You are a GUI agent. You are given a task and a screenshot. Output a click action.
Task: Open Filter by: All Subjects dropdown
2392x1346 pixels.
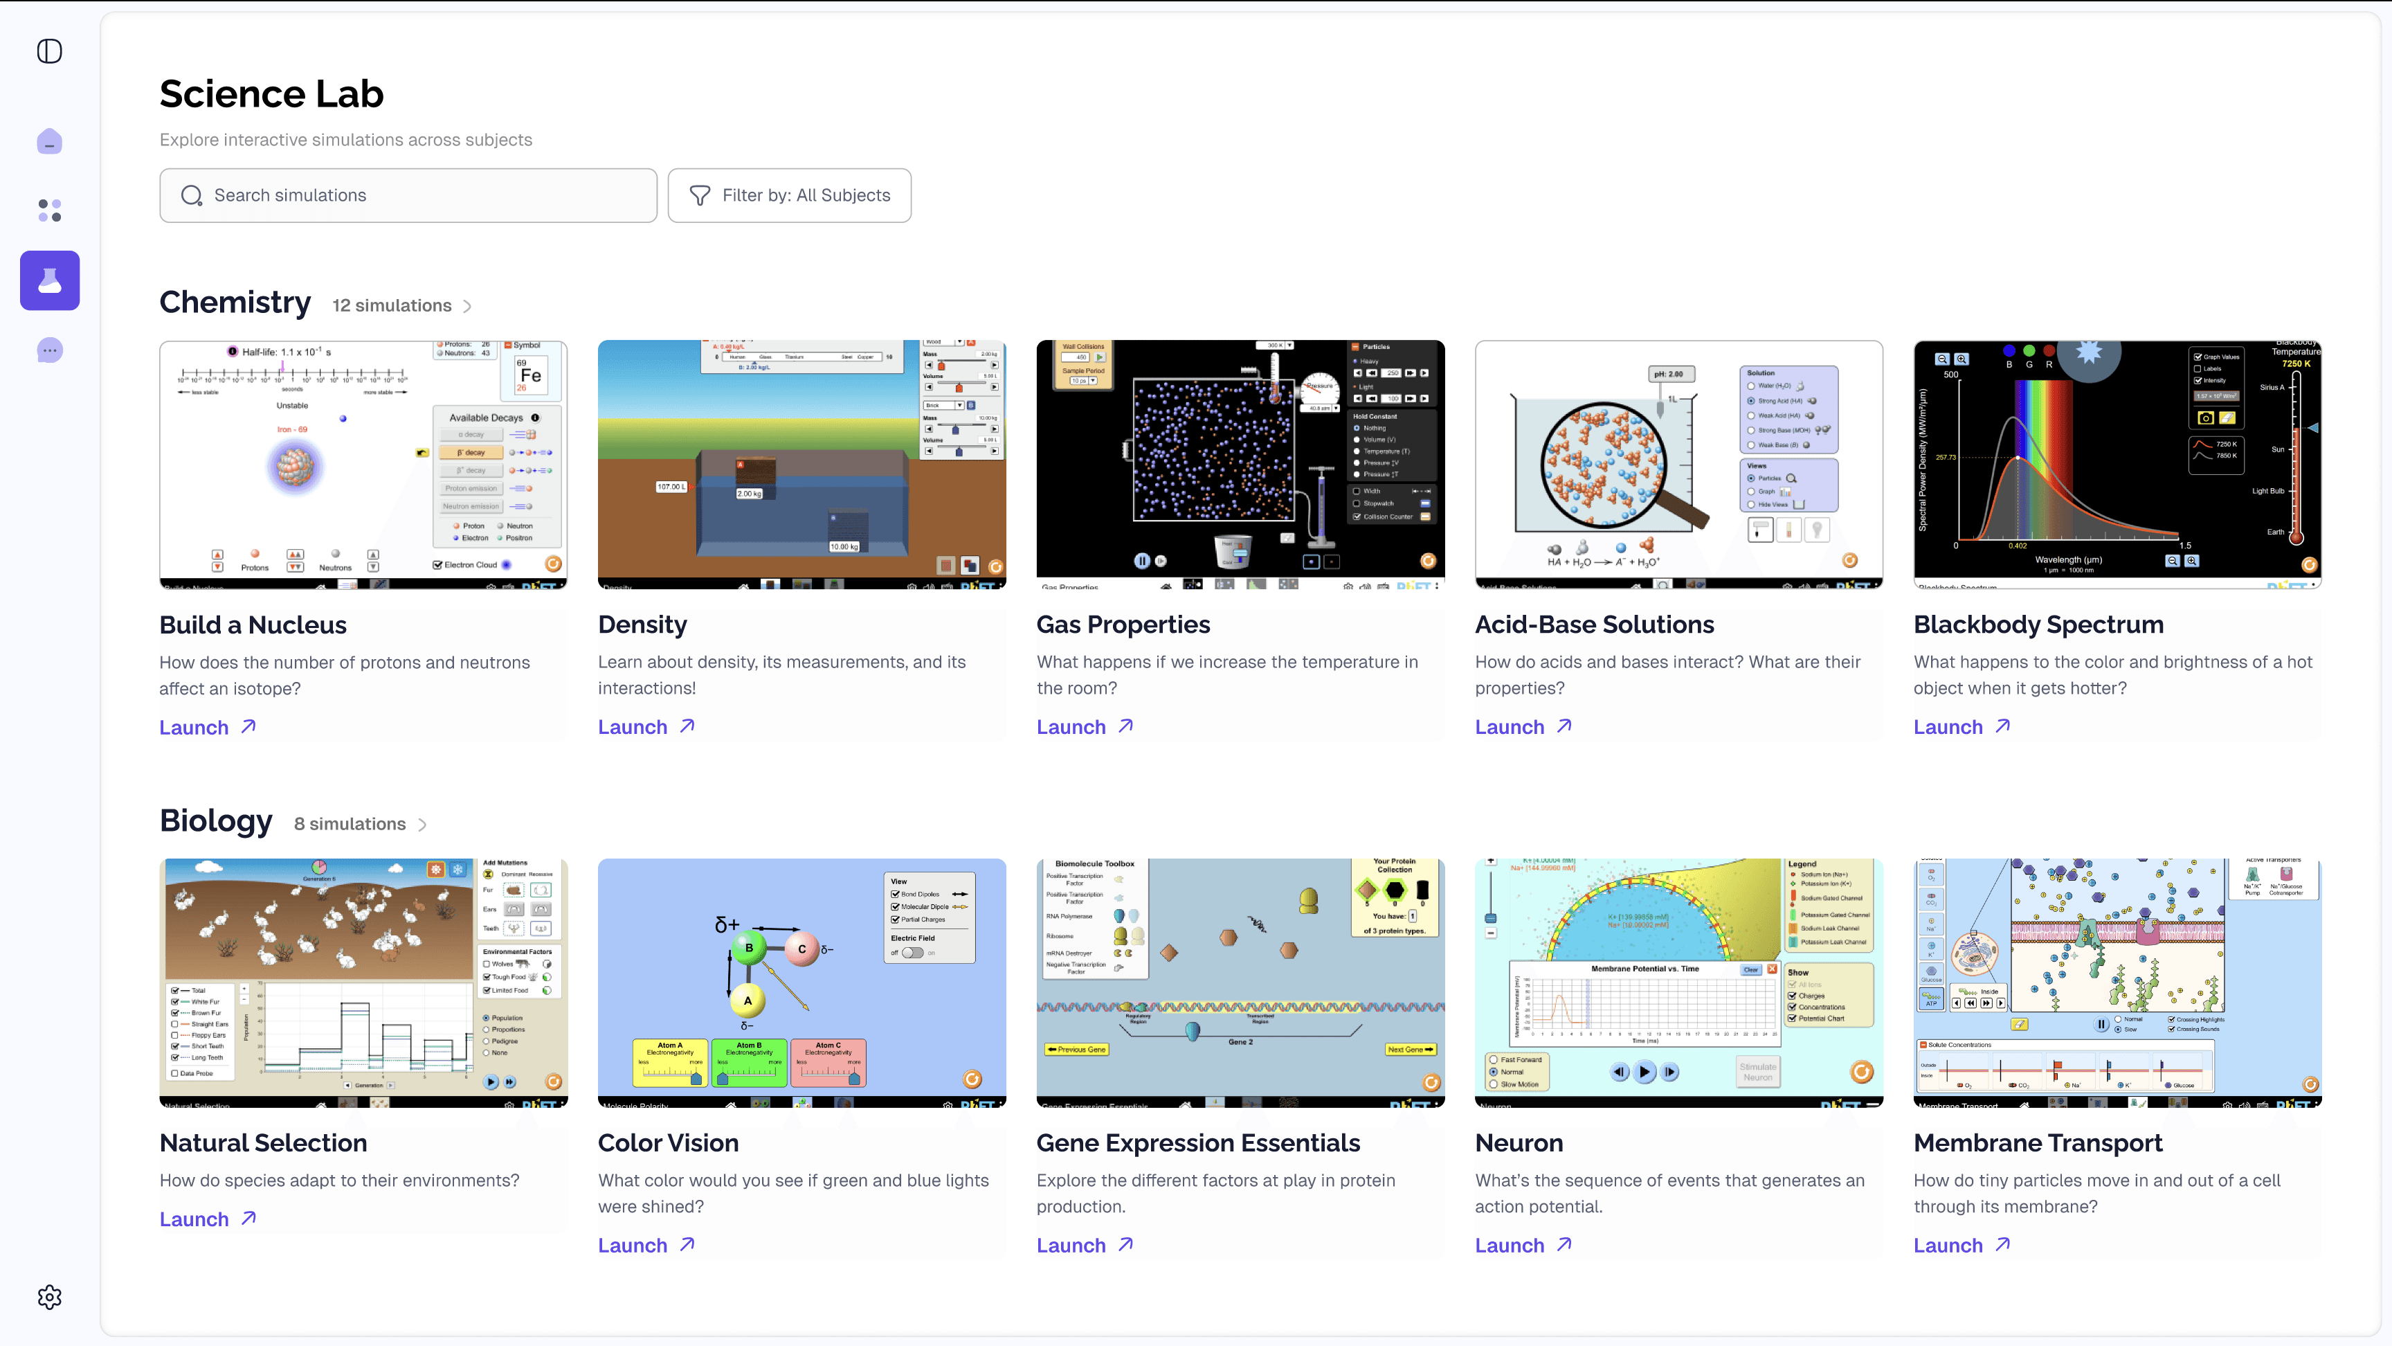coord(789,195)
